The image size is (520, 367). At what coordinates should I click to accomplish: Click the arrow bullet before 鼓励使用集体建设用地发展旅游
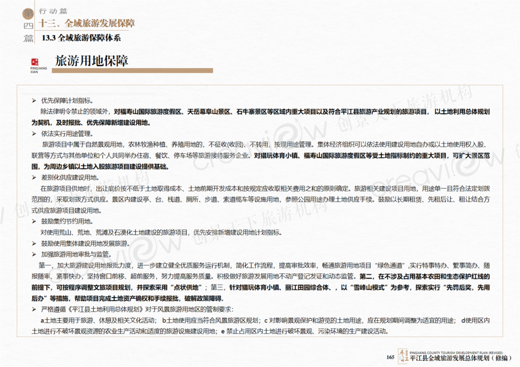pos(34,243)
